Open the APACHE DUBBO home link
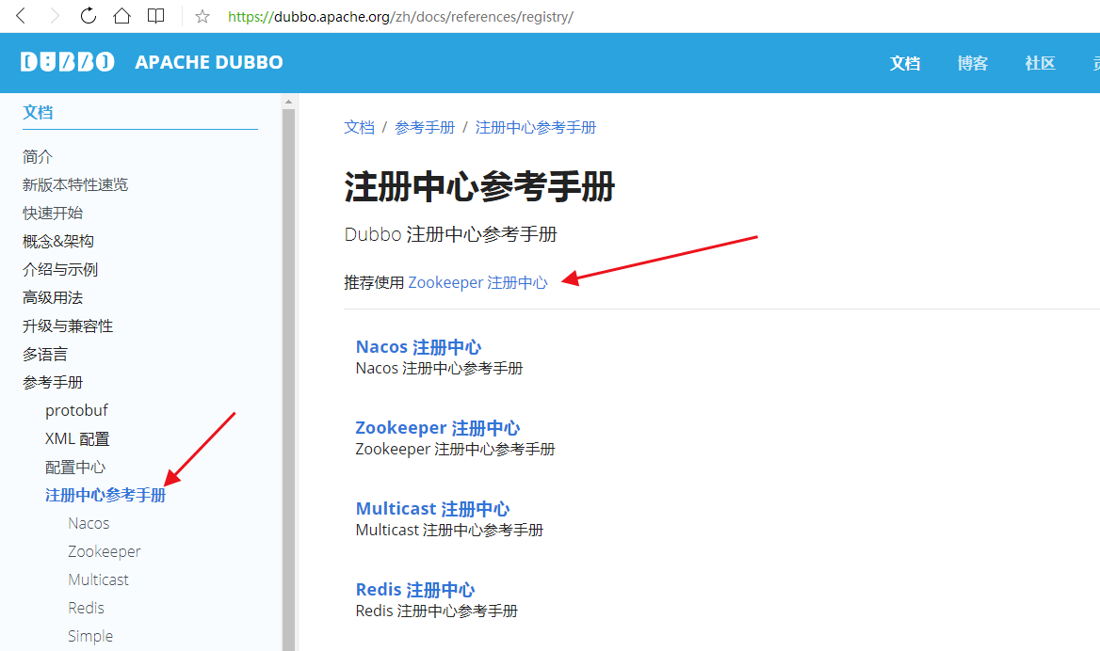 tap(209, 62)
